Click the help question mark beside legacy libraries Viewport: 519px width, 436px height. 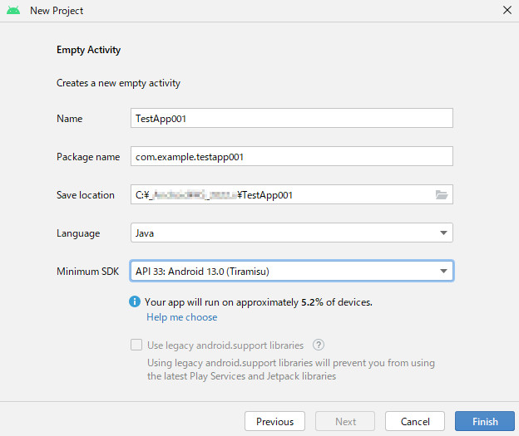pos(319,345)
